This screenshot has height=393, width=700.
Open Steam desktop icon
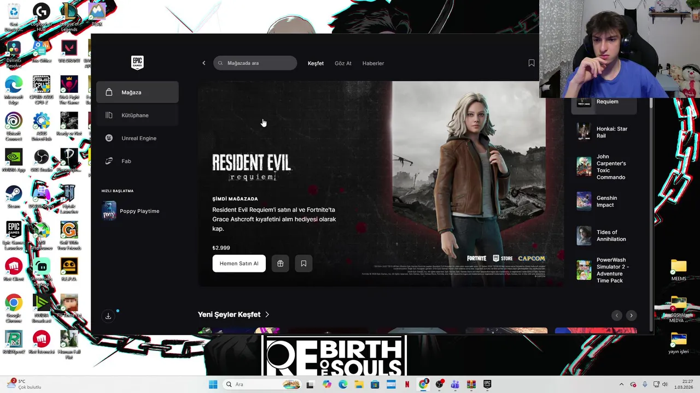[x=14, y=197]
